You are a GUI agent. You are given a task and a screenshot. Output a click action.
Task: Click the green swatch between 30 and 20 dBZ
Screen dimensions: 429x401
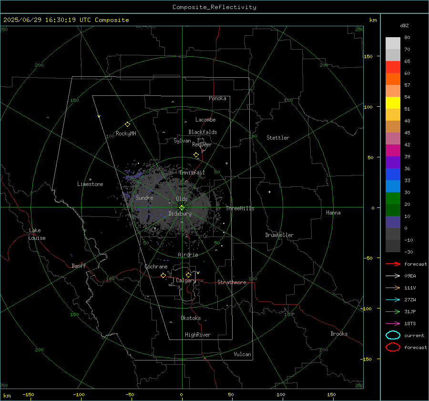[x=393, y=198]
